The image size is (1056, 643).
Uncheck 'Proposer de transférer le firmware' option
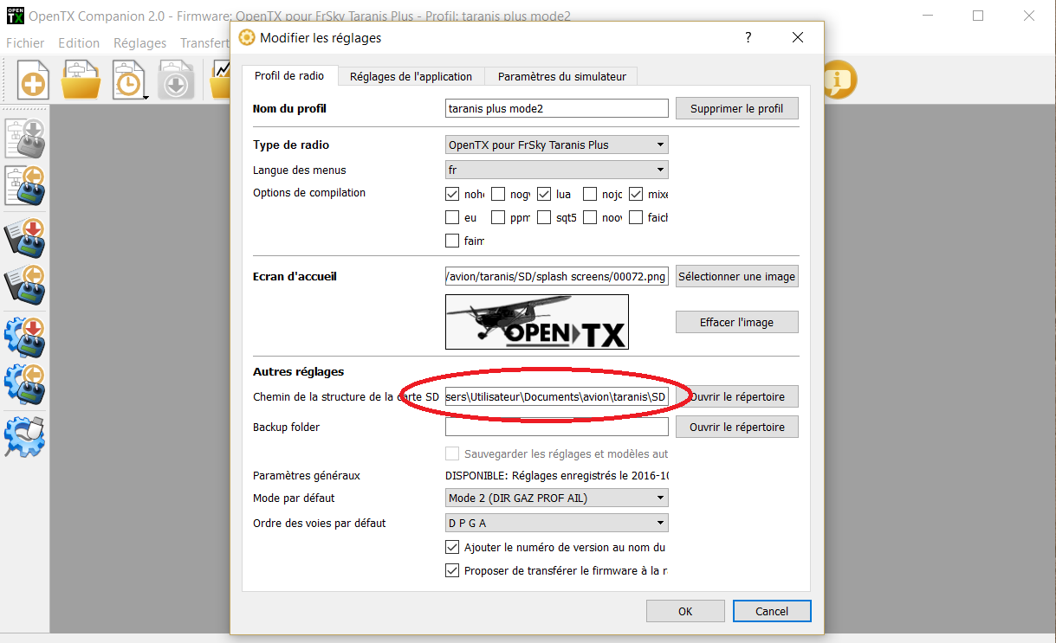452,570
